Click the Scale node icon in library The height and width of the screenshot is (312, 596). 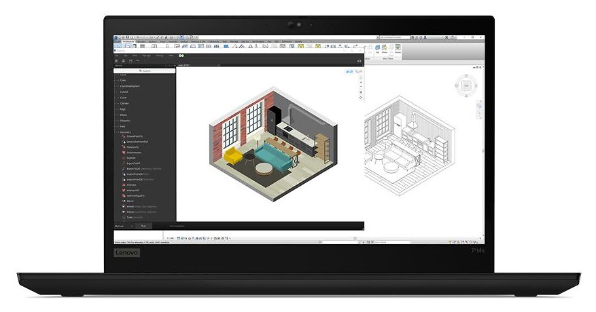[x=122, y=216]
